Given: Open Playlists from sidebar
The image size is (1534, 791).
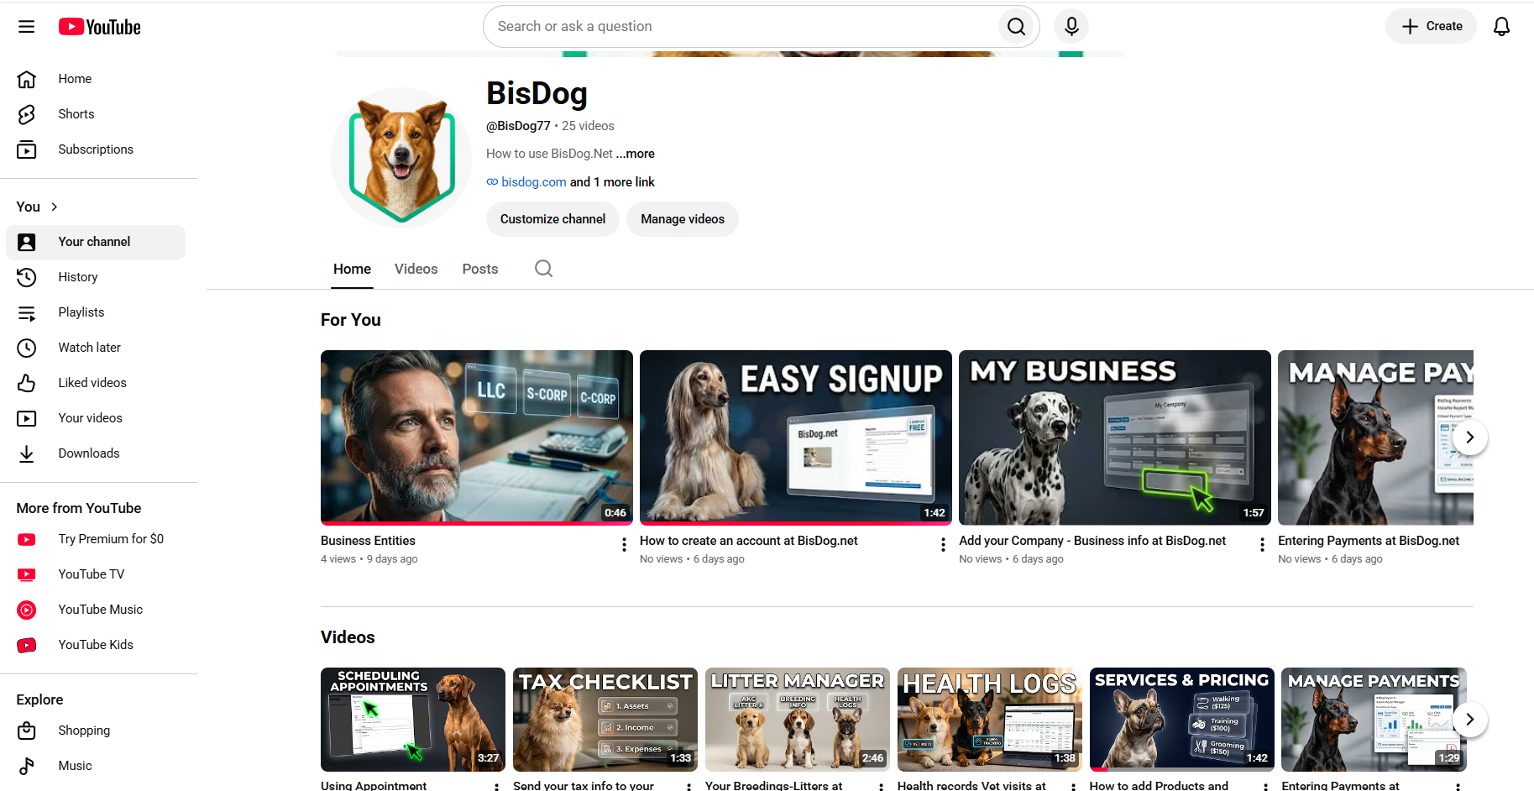Looking at the screenshot, I should 96,312.
